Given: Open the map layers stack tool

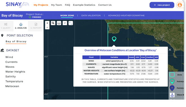Looking at the screenshot, I should (x=59, y=23).
